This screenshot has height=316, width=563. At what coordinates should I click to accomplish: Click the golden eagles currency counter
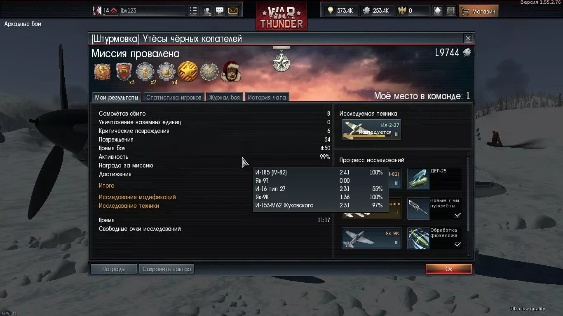412,11
